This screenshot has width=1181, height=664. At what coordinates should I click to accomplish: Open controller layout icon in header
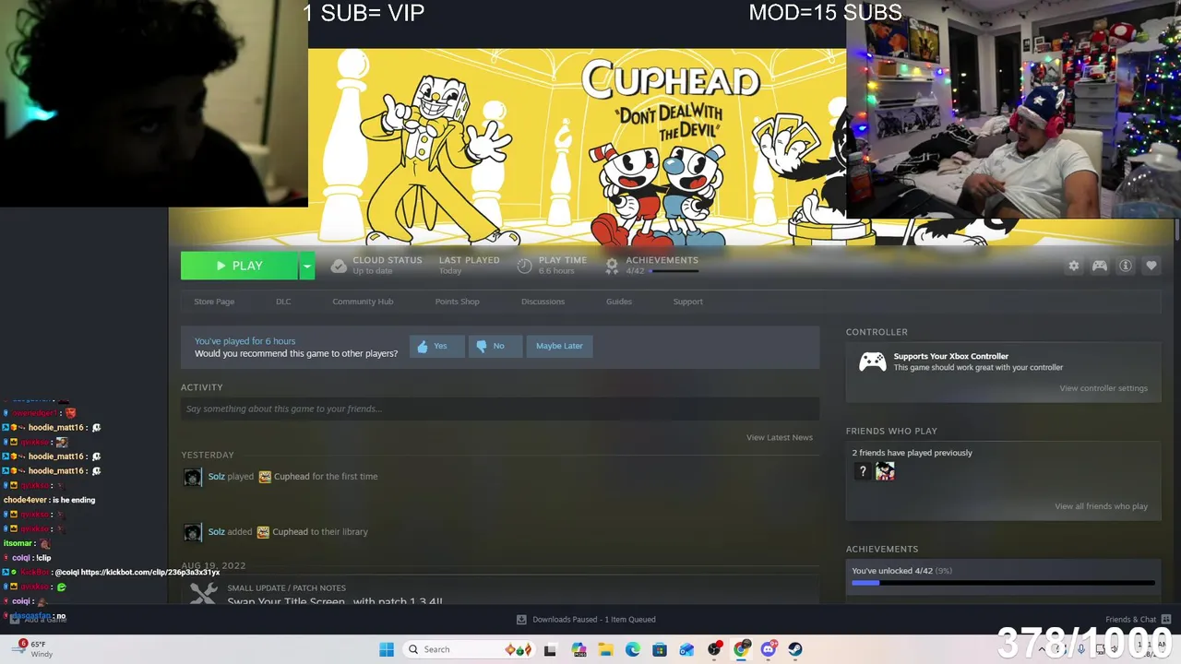coord(1099,266)
